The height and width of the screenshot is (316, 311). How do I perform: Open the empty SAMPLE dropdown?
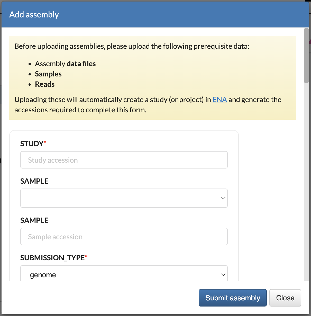point(124,198)
